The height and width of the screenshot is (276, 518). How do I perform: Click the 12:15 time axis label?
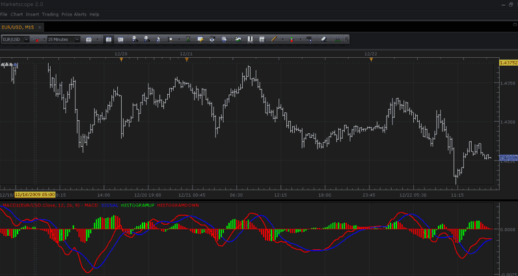coord(280,195)
